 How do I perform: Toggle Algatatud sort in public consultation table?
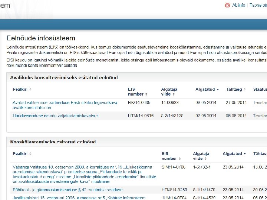click(207, 89)
